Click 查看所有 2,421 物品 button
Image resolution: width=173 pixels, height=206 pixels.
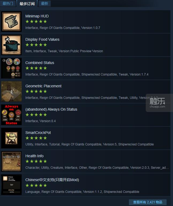click(x=148, y=202)
